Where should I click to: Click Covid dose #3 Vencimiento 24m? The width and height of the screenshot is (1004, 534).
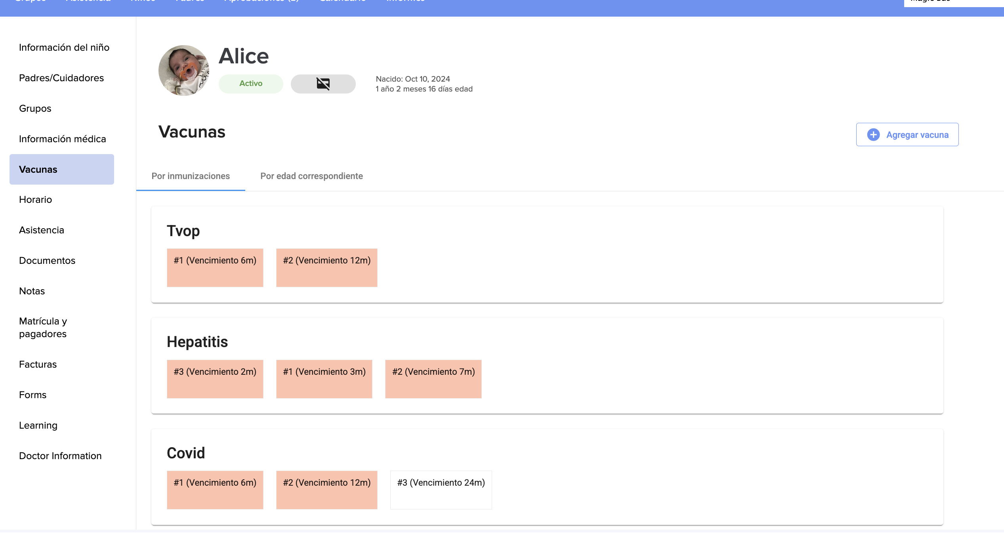click(x=441, y=490)
